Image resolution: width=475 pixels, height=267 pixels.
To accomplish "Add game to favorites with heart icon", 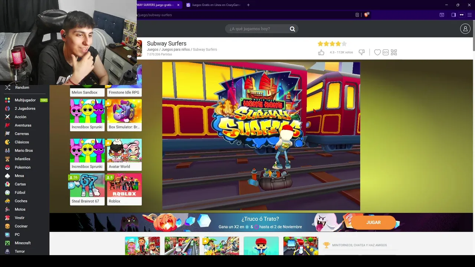I will click(377, 52).
